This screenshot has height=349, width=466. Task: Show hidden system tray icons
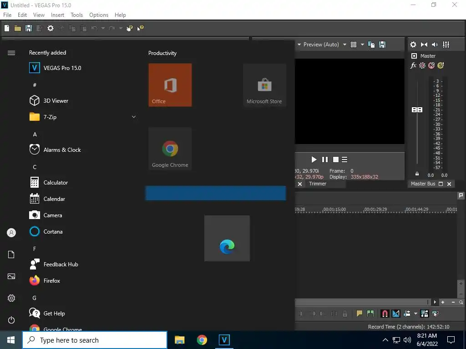pos(385,340)
